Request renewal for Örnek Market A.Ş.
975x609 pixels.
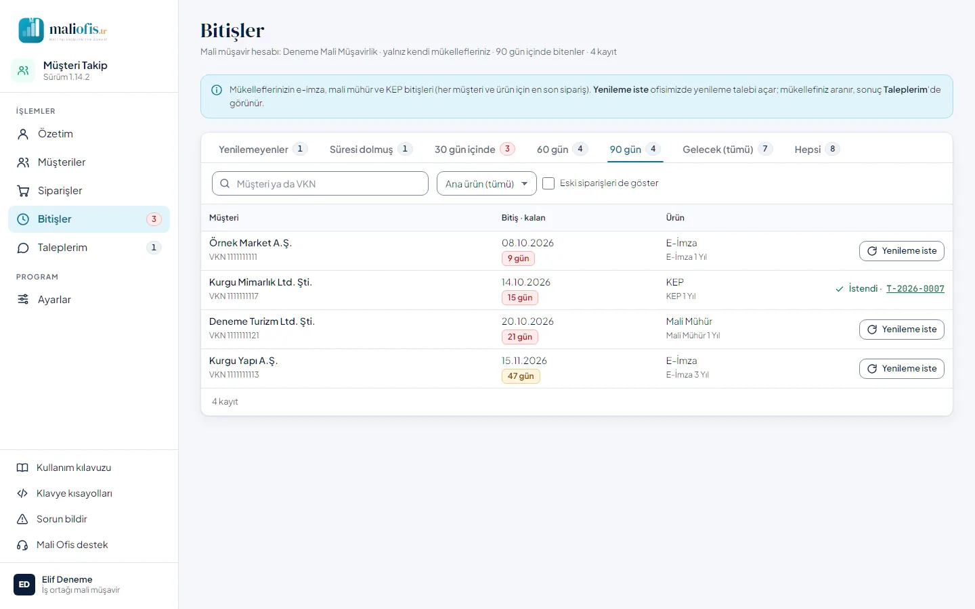coord(902,251)
